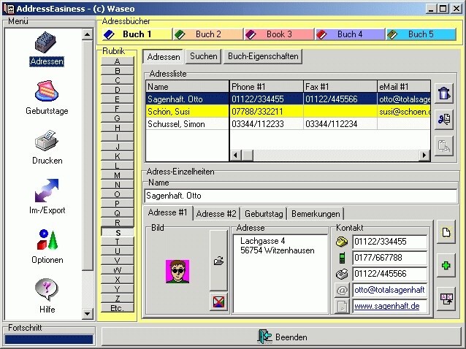Click the Hilfe help icon
The image size is (466, 349).
coord(47,291)
